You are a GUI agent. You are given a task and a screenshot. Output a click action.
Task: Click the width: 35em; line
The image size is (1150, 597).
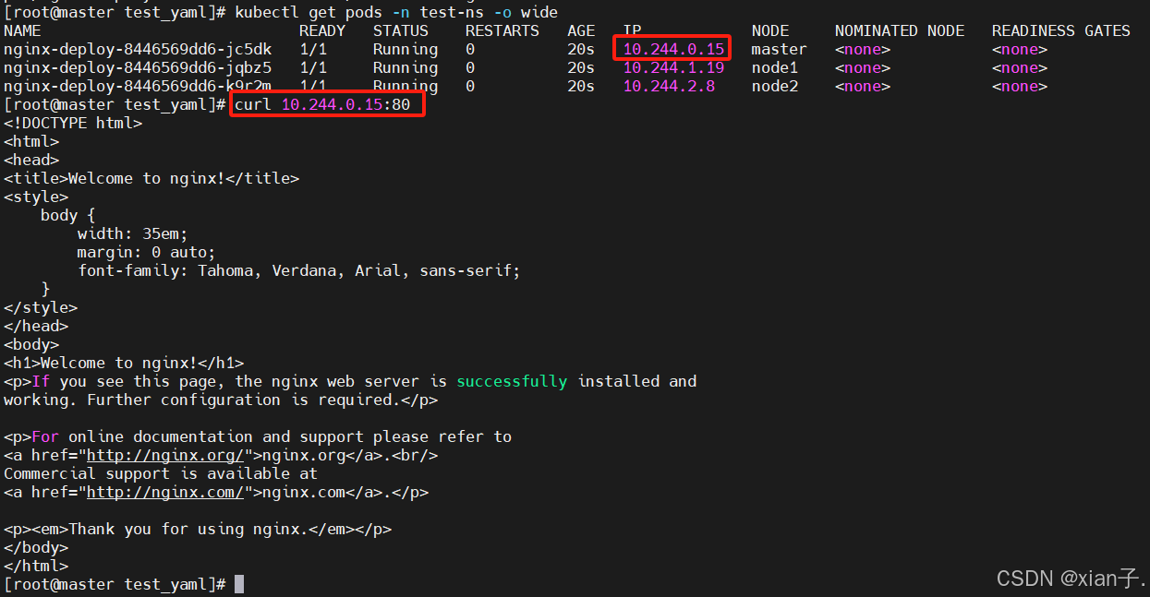point(133,233)
